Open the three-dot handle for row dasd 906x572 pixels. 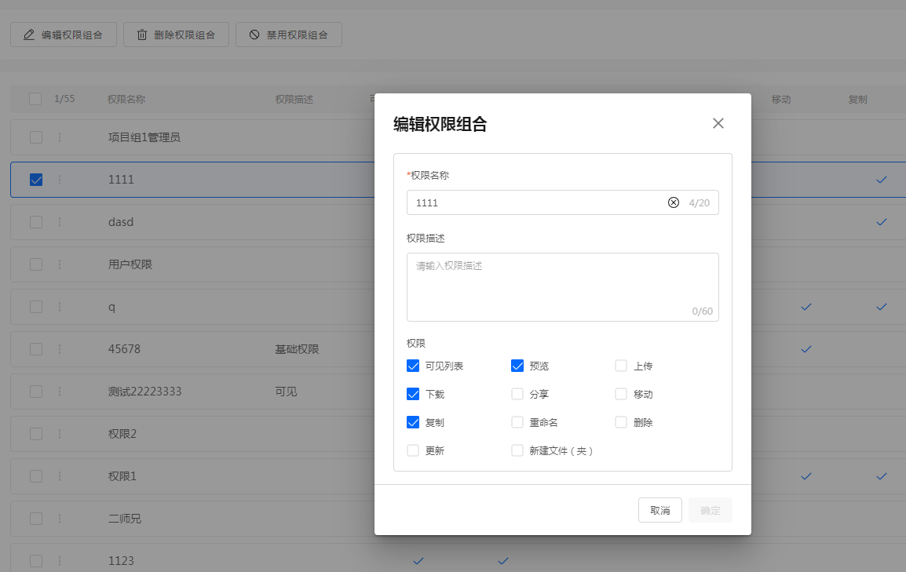60,222
